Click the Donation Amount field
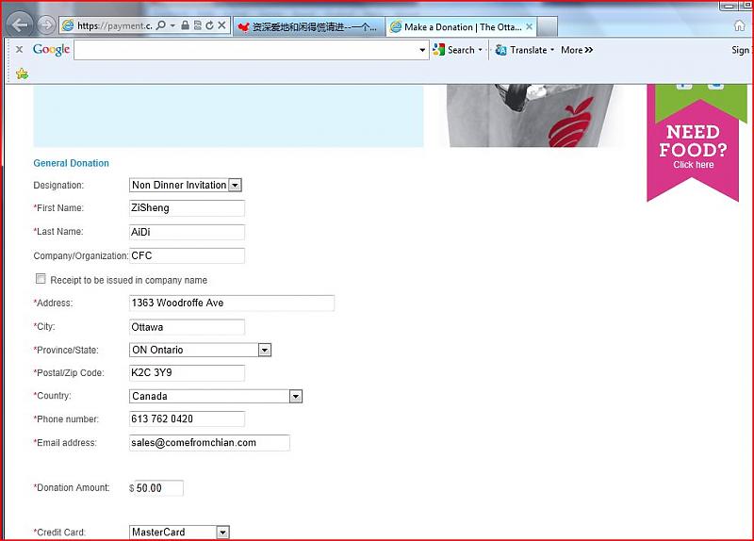754x541 pixels. click(x=158, y=488)
